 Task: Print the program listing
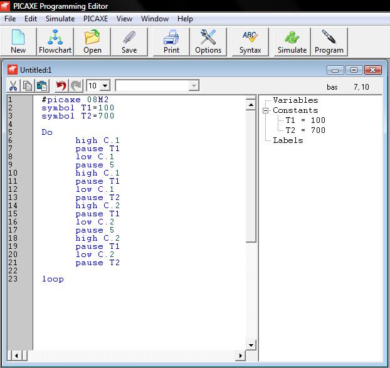(x=171, y=41)
